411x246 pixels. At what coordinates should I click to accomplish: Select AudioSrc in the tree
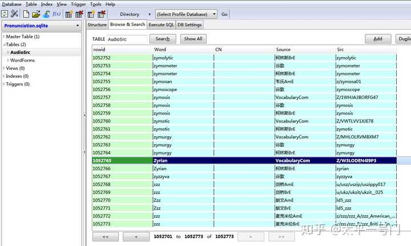[x=20, y=52]
